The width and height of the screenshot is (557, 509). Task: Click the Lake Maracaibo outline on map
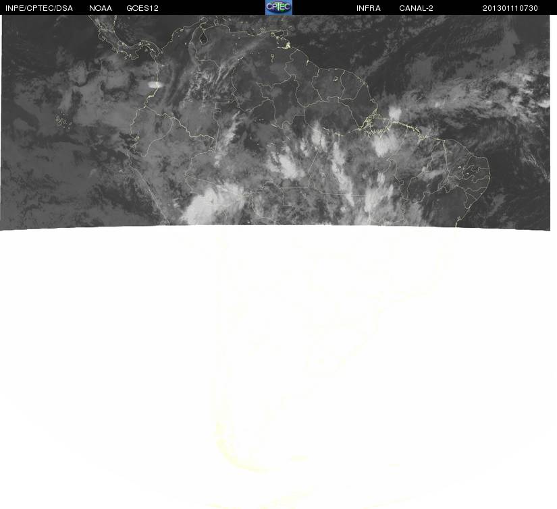(x=203, y=38)
